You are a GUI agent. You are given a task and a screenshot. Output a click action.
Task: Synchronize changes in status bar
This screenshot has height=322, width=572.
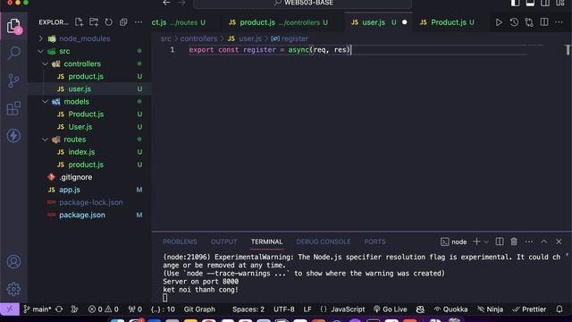coord(59,309)
